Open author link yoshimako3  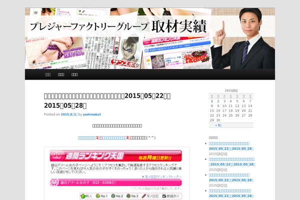click(92, 114)
